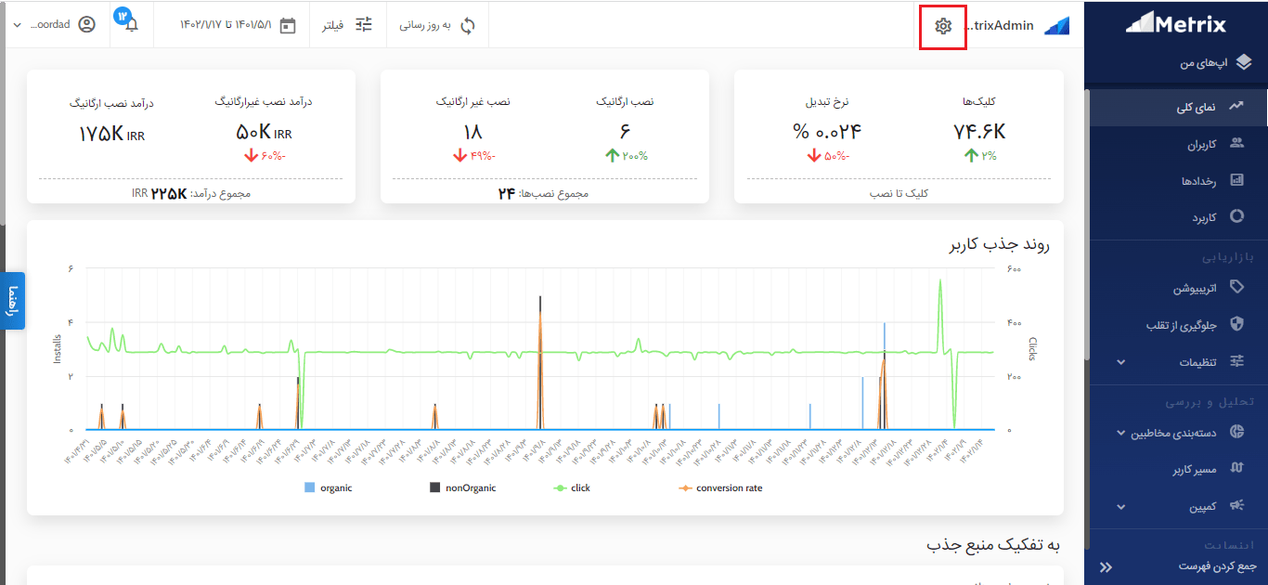Click the به روز رسانی button
The width and height of the screenshot is (1268, 585).
[x=436, y=25]
